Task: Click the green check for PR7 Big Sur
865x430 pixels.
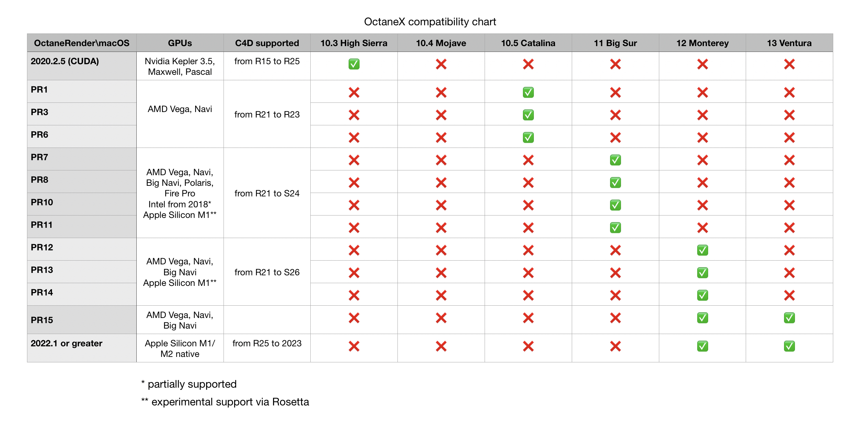Action: [x=615, y=160]
